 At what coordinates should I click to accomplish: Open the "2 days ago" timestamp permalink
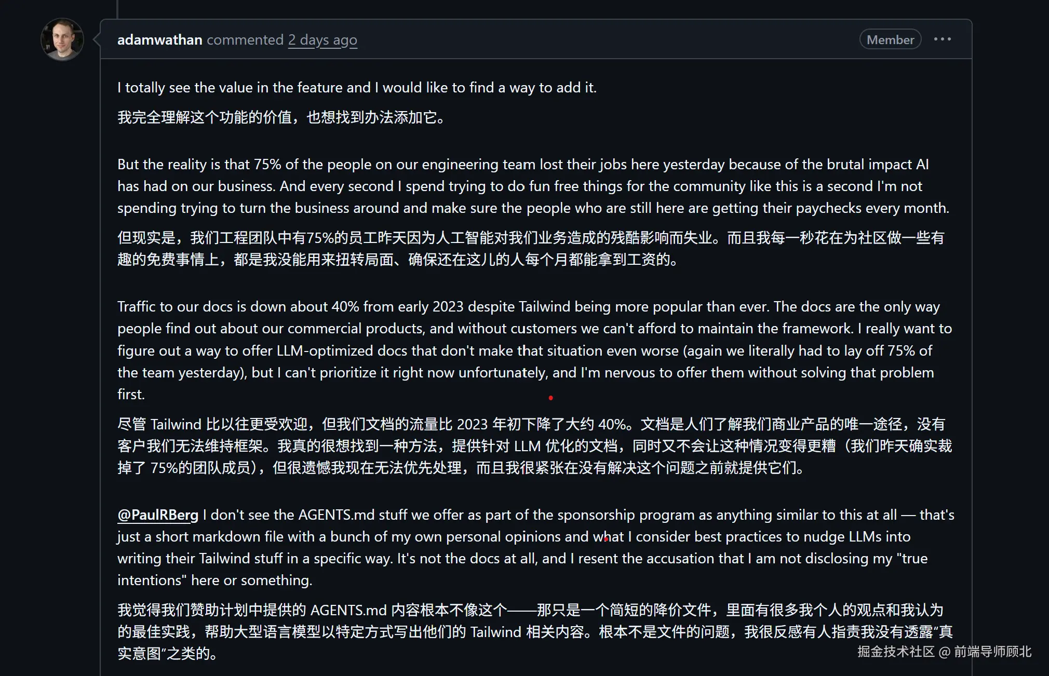(x=322, y=39)
